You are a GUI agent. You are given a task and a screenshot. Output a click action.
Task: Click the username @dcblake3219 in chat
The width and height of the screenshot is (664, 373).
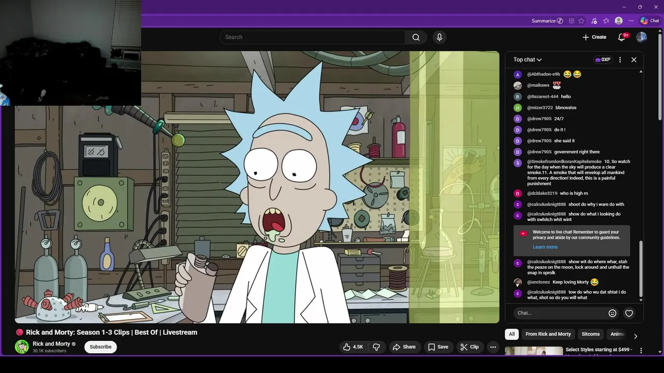542,193
